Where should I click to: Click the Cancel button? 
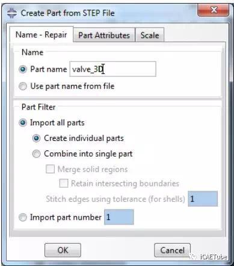[x=172, y=250]
